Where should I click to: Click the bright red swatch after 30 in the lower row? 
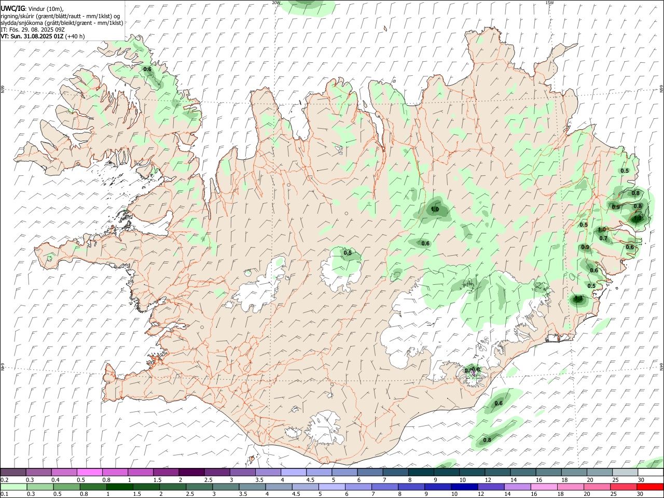(x=651, y=487)
